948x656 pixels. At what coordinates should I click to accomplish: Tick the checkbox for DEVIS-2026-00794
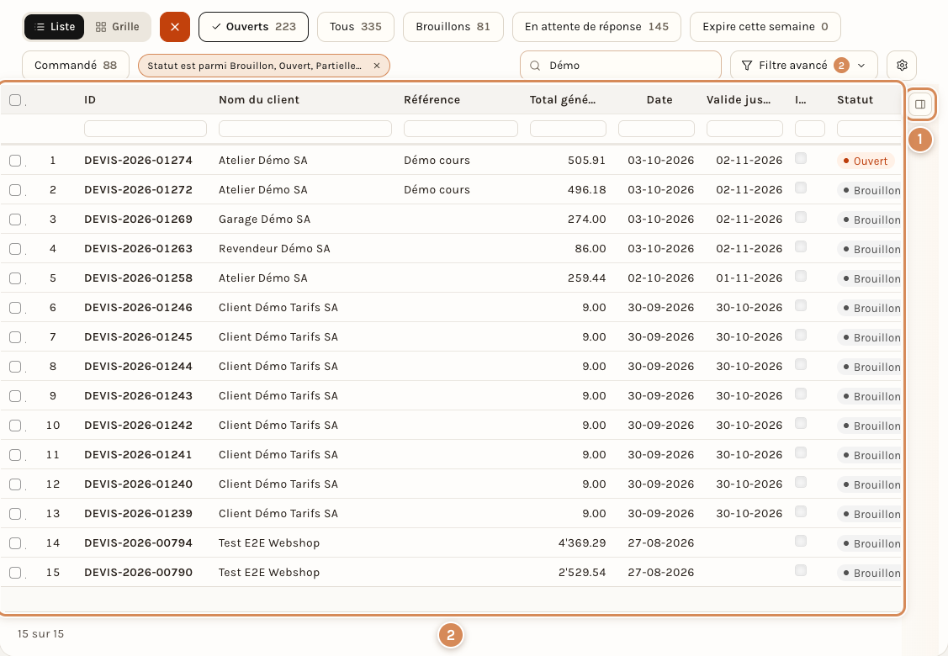click(x=15, y=543)
